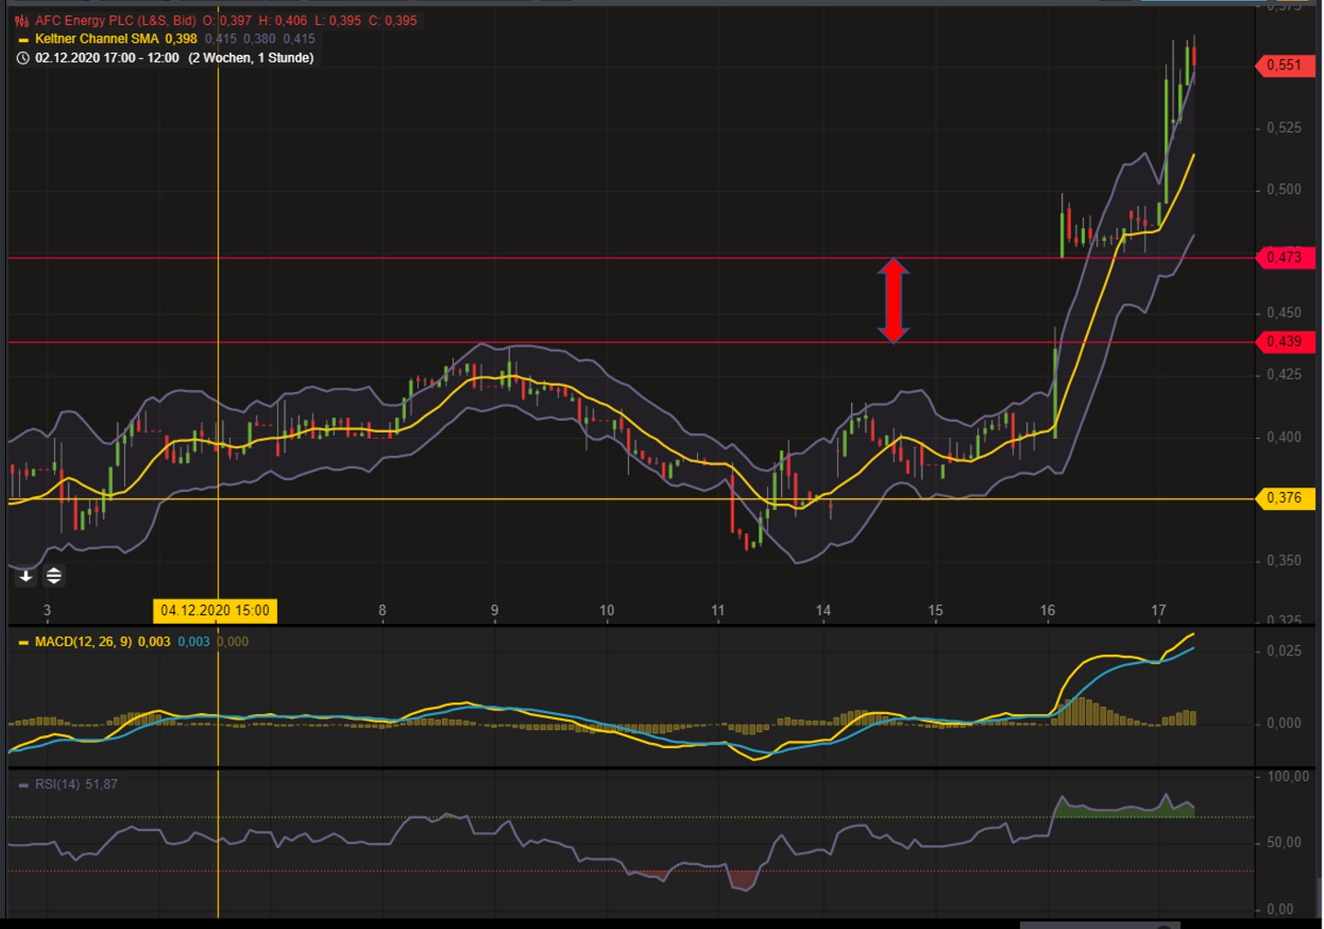This screenshot has width=1324, height=929.
Task: Click the down-arrow icon at the chart's bottom left
Action: click(25, 576)
